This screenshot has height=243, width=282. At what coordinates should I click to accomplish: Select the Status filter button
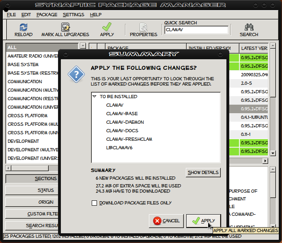point(32,190)
